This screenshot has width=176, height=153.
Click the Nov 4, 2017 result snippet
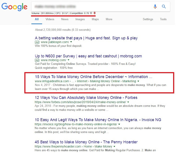coord(100,87)
